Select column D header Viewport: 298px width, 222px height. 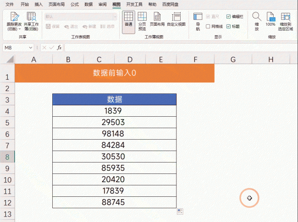pos(130,60)
